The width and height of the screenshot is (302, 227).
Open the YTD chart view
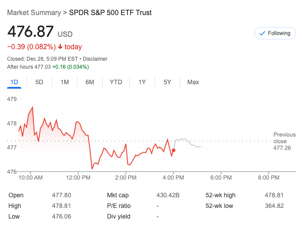pyautogui.click(x=116, y=82)
